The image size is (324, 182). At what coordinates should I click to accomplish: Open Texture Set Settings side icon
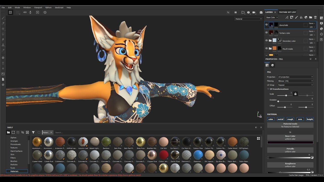click(x=321, y=18)
